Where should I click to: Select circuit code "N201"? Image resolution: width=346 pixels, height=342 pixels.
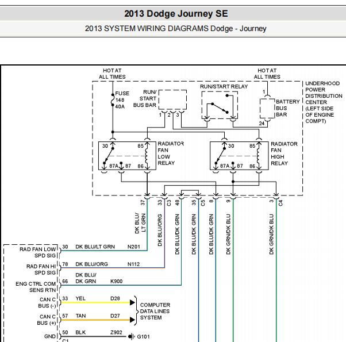click(x=134, y=247)
